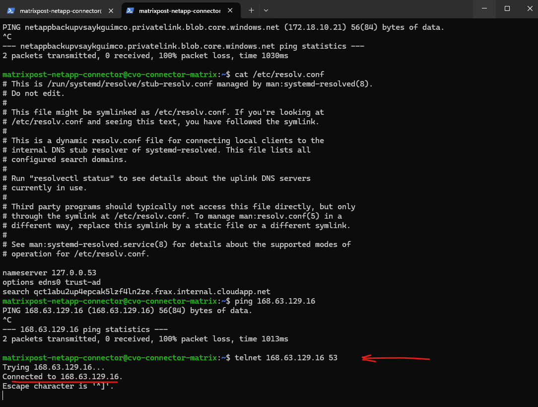
Task: Click the comment line '/etc/resolv.conf and seeing this text'
Action: click(161, 122)
